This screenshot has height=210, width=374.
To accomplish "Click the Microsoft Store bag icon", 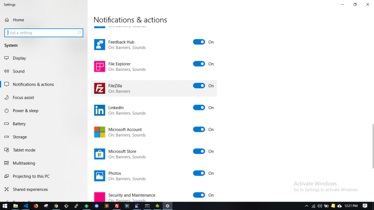I will [99, 154].
